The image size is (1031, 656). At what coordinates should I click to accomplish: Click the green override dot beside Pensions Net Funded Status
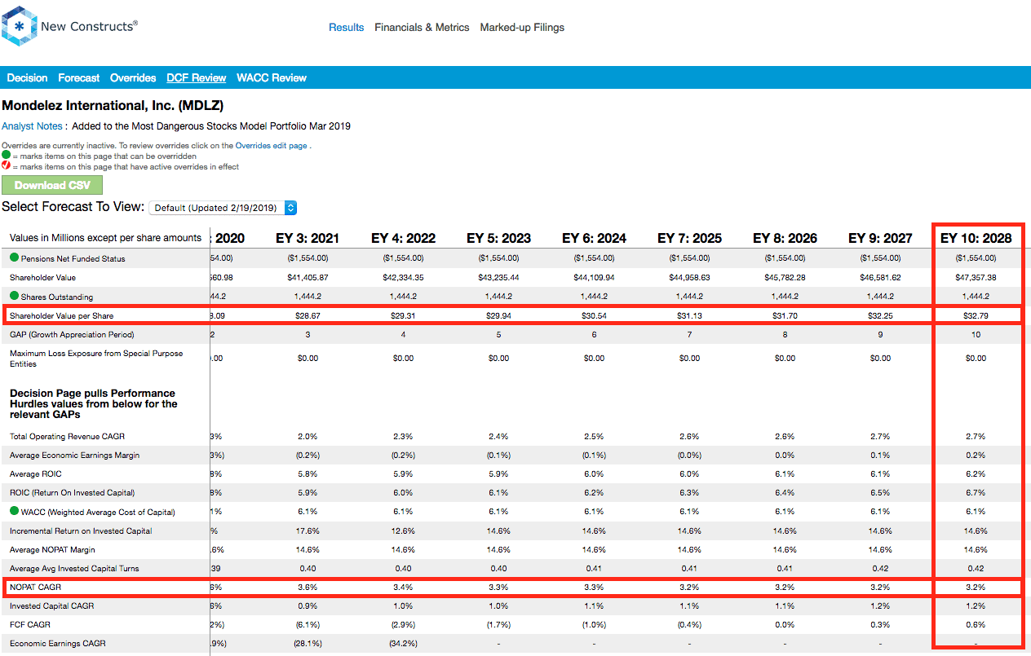click(15, 258)
